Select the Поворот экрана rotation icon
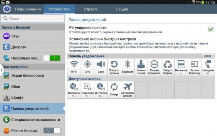 pos(114,67)
